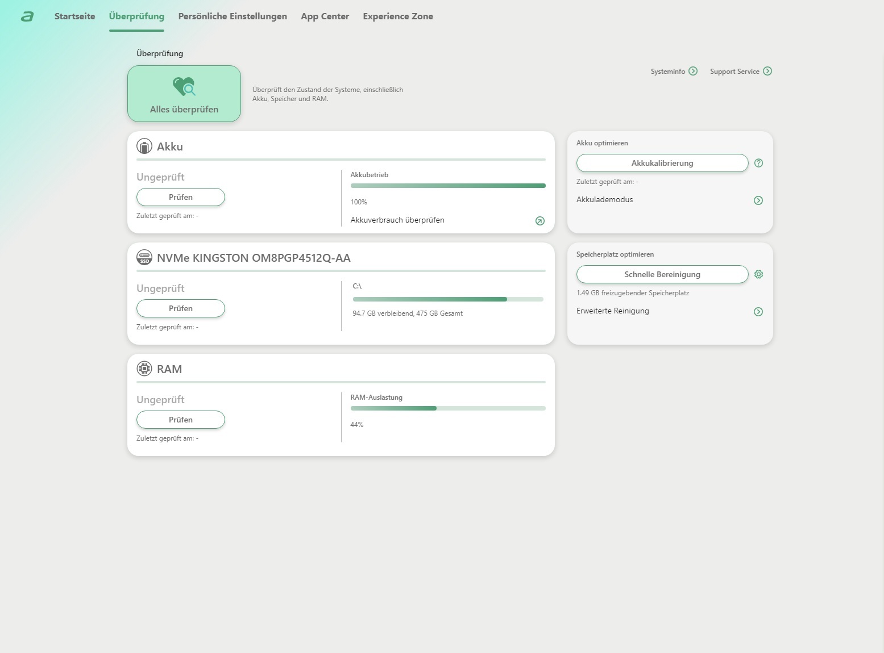Click the C:\ storage usage bar
Screen dimensions: 884x653
coord(448,299)
